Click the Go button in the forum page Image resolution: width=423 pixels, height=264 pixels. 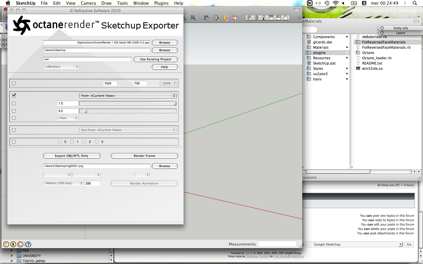tap(409, 244)
